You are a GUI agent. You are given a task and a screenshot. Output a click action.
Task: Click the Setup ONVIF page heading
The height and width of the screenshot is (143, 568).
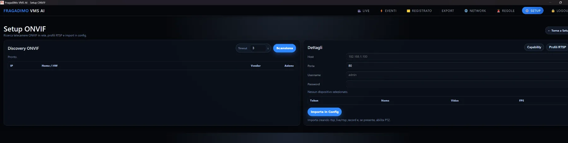25,29
